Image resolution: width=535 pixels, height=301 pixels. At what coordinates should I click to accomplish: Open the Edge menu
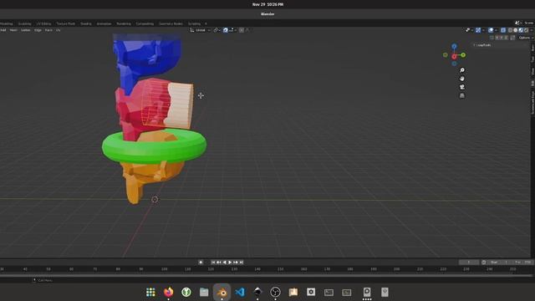pyautogui.click(x=38, y=30)
